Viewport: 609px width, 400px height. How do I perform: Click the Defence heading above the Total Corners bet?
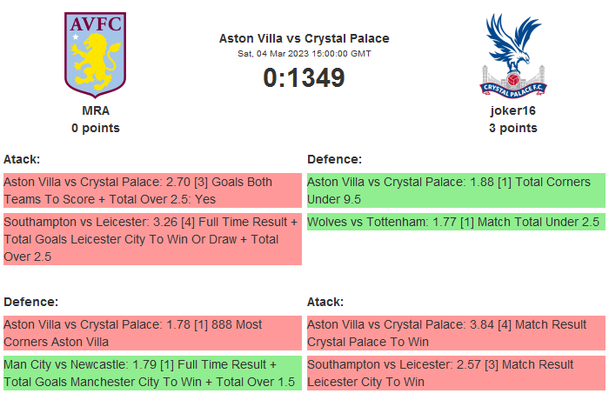tap(334, 159)
